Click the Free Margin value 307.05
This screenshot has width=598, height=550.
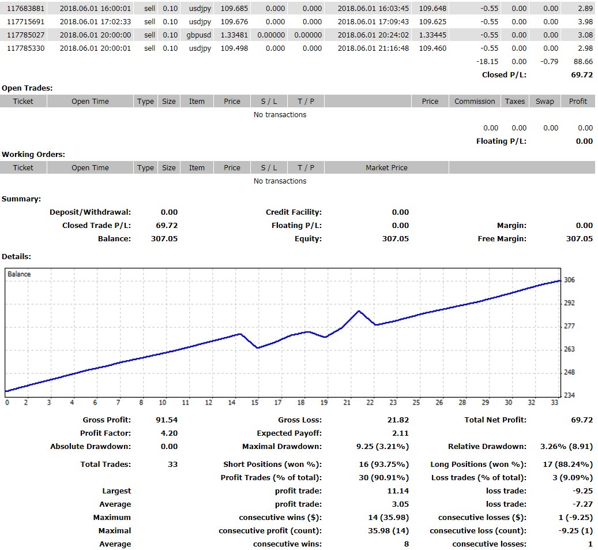coord(579,239)
